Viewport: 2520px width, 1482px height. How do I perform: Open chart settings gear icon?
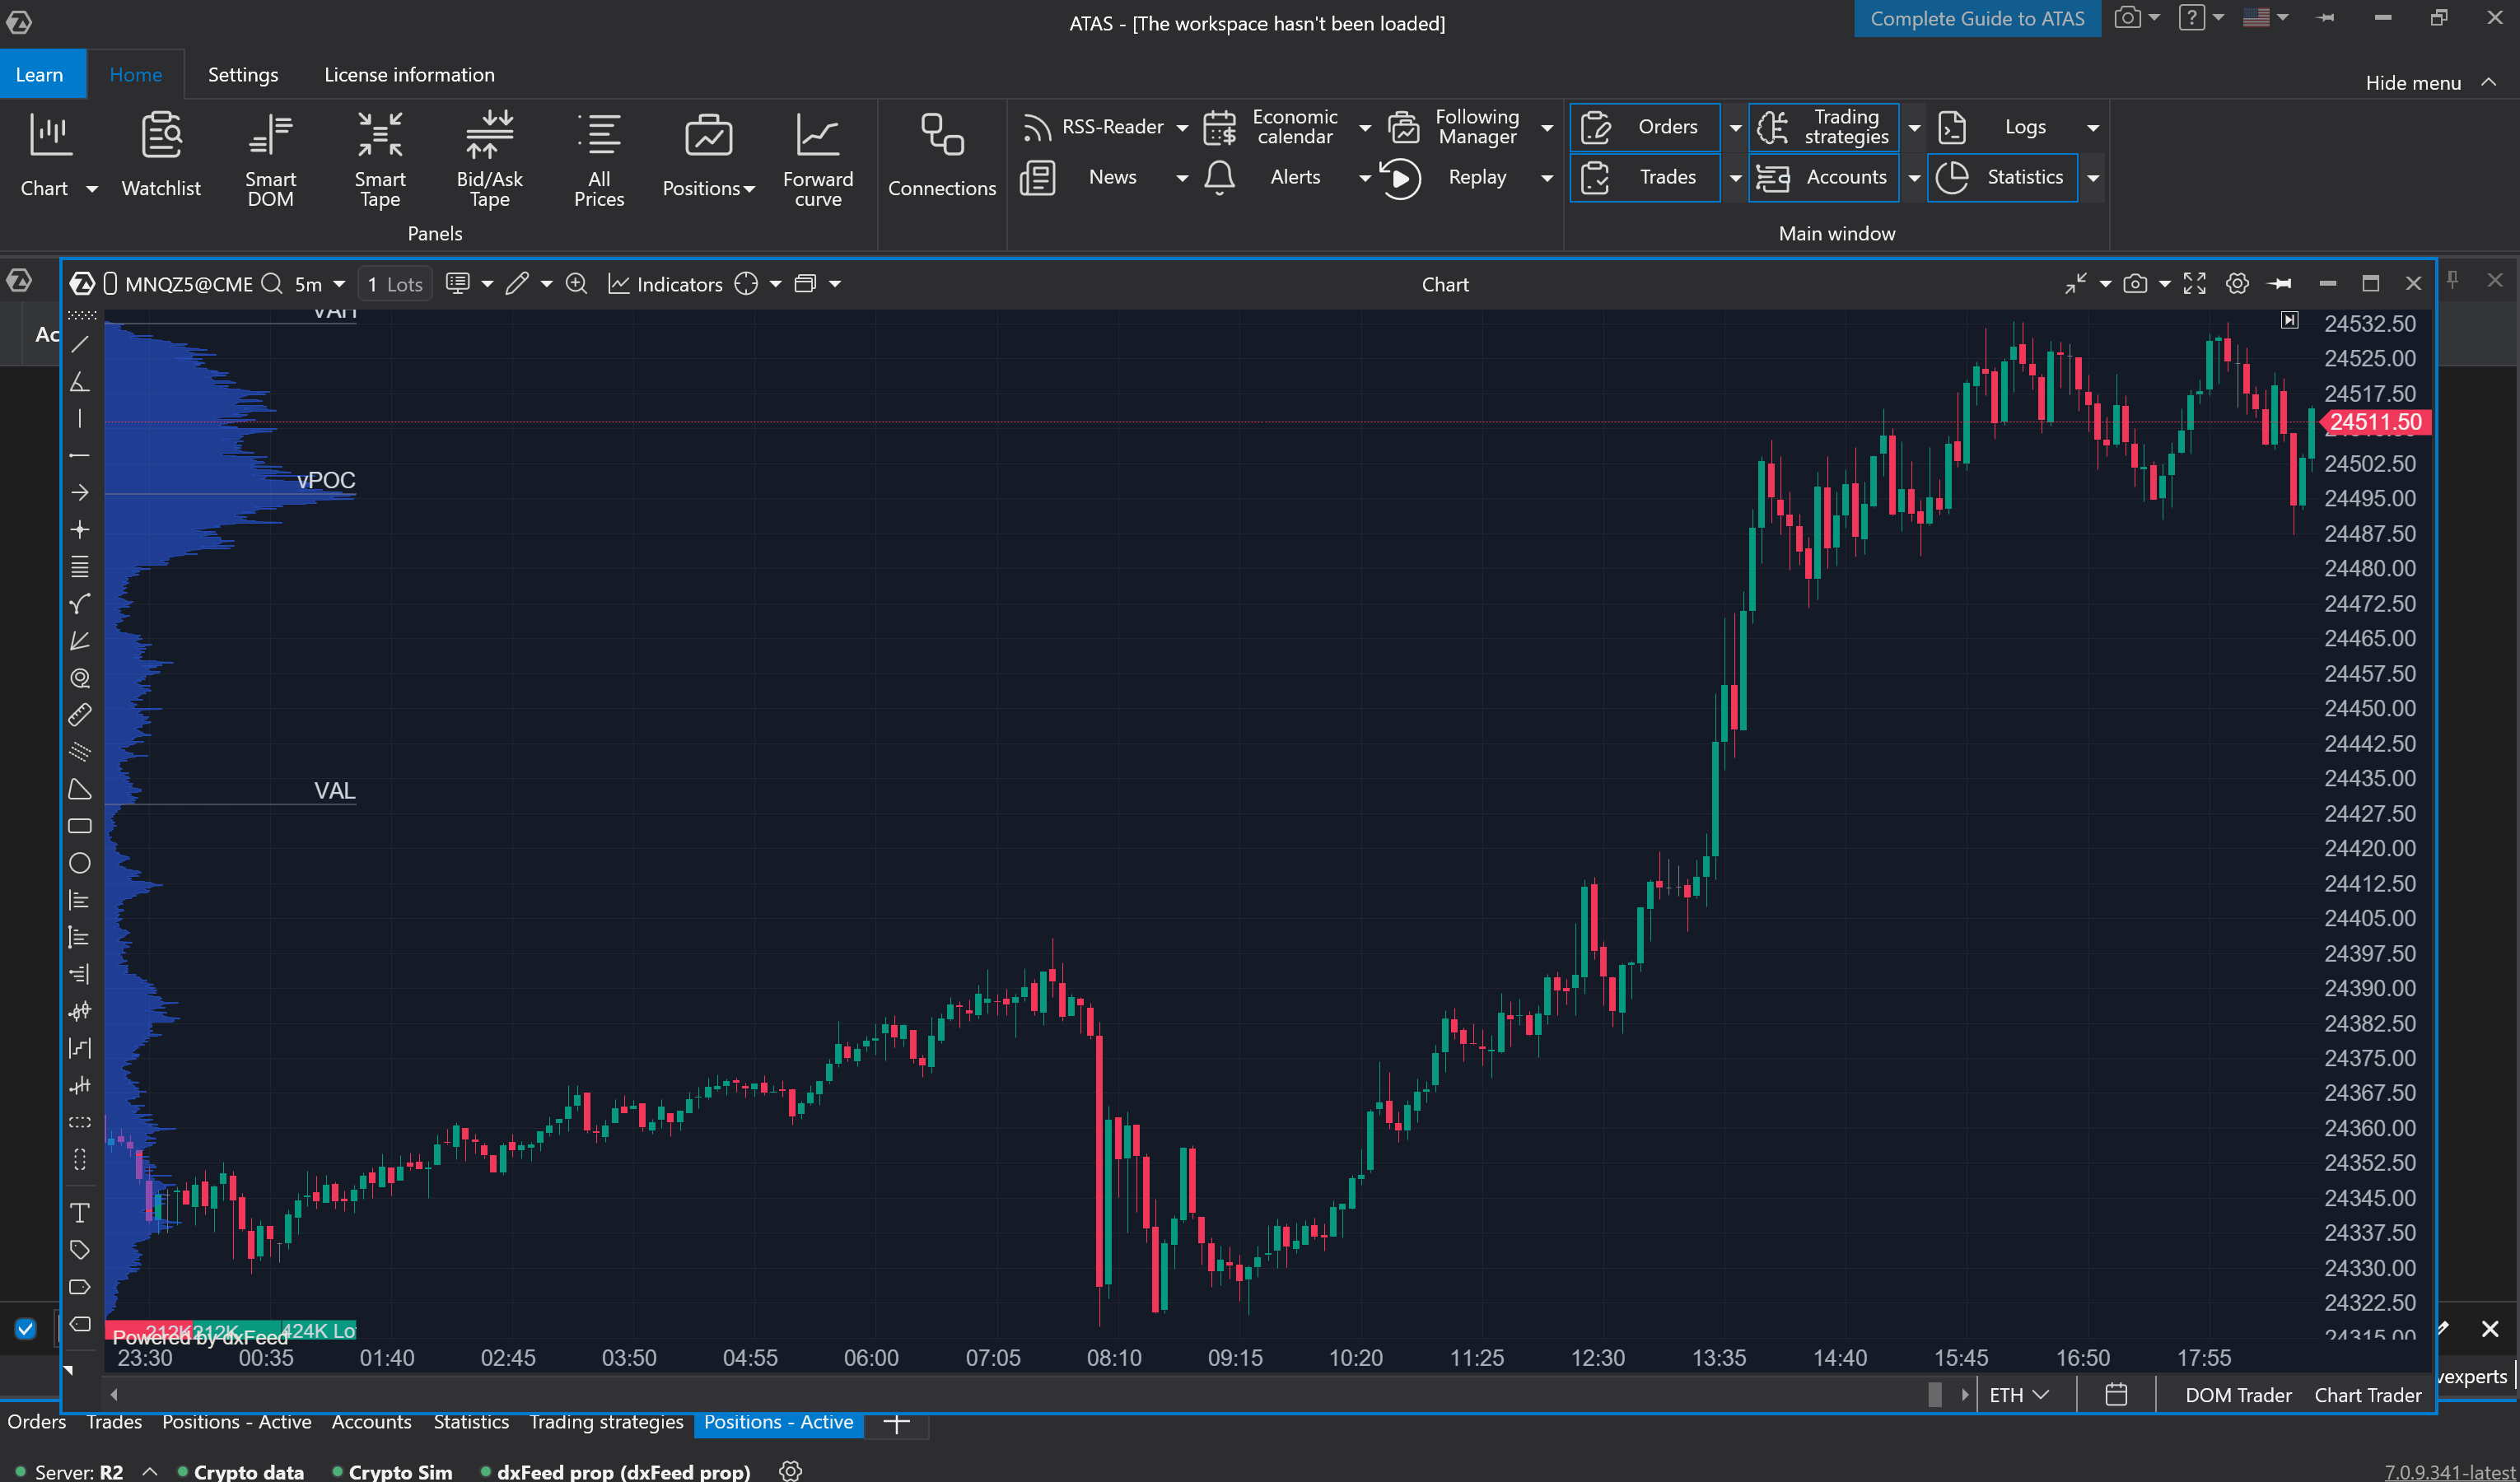pos(2237,284)
